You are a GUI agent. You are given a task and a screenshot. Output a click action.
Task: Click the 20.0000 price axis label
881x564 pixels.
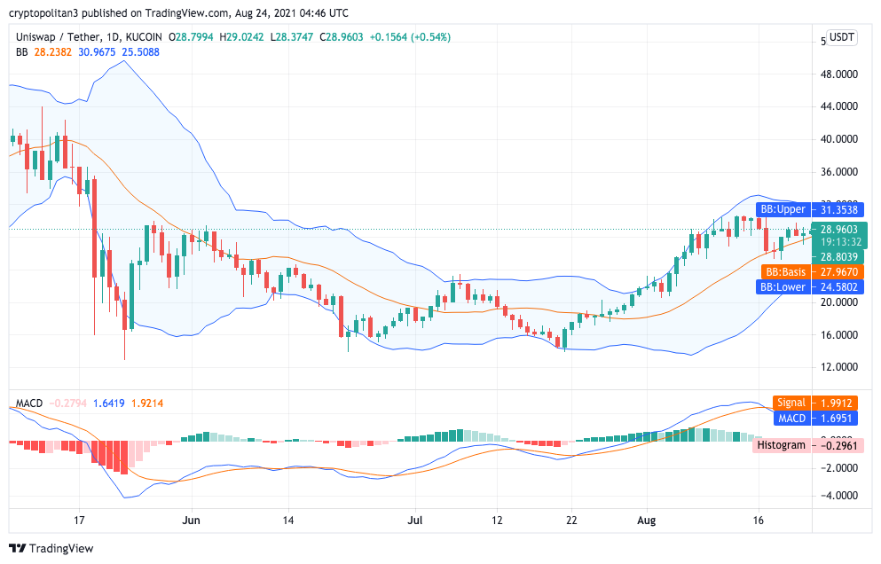(x=839, y=302)
